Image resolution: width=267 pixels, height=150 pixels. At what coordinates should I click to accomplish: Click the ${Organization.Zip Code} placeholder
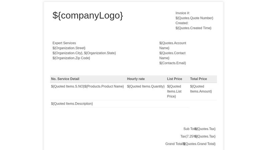coord(71,58)
